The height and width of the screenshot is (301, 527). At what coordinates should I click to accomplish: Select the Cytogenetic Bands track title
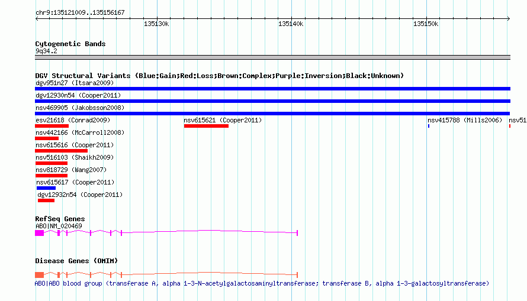70,44
